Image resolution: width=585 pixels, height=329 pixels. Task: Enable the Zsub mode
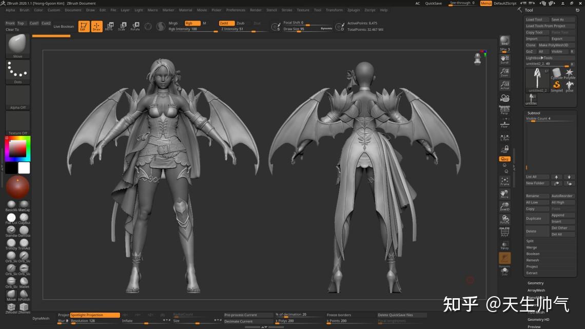[241, 23]
